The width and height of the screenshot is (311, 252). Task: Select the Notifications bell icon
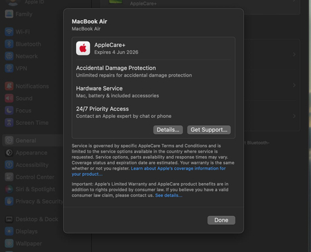point(9,86)
